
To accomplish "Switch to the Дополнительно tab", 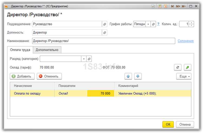I will click(x=47, y=50).
